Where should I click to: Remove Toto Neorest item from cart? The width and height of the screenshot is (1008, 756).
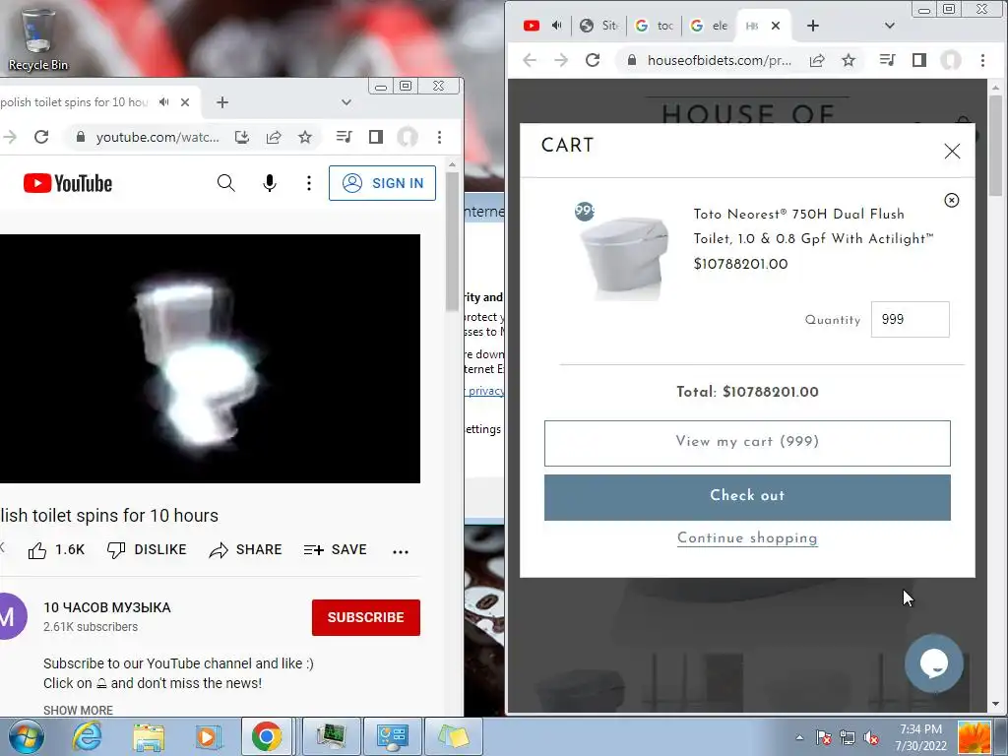point(952,201)
